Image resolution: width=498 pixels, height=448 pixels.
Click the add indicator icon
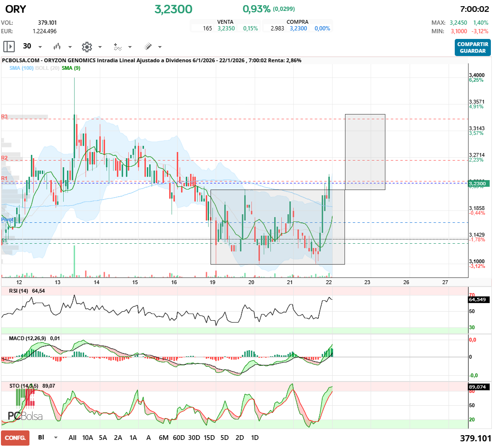[118, 47]
